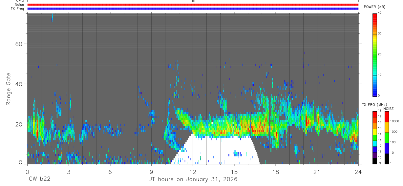Click the 0 tick on the Range Gate axis
Screen dimensions: 403x186
point(20,162)
